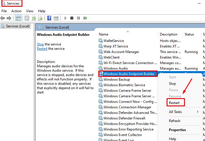This screenshot has height=141, width=205.
Task: Click the Windows Backup gear icon
Action: [x=101, y=79]
